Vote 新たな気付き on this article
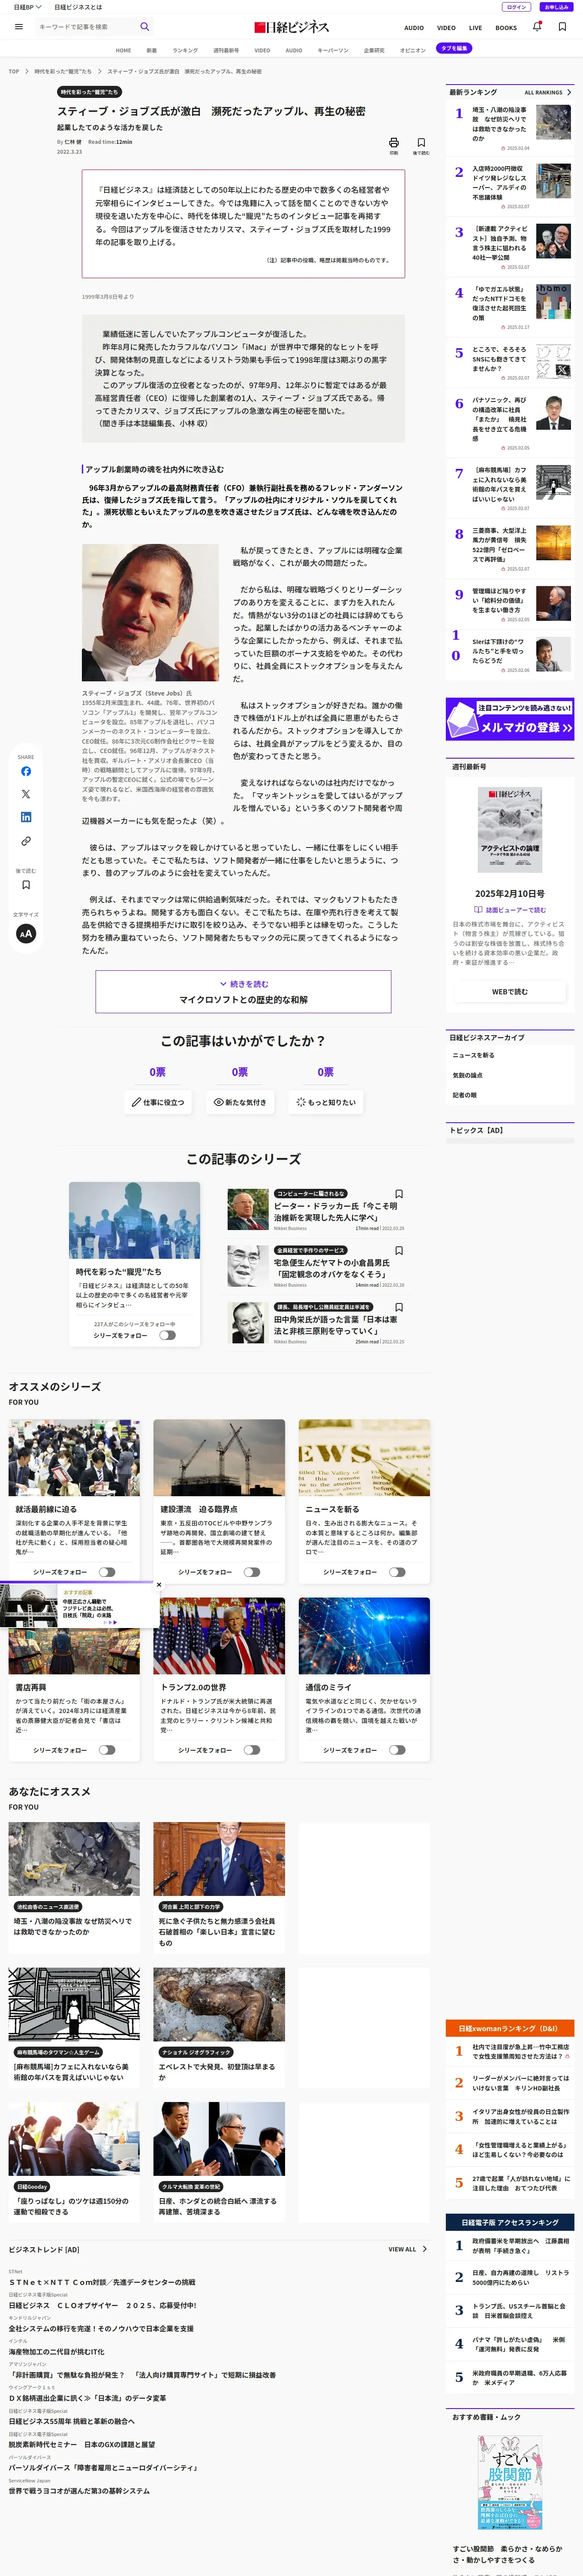The image size is (583, 2576). (240, 1102)
